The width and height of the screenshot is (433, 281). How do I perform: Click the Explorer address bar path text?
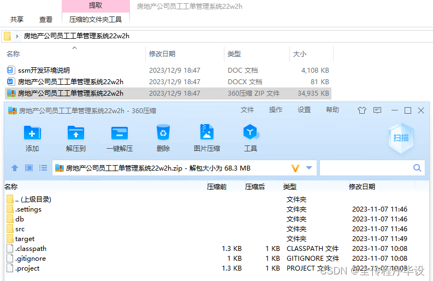(x=76, y=36)
